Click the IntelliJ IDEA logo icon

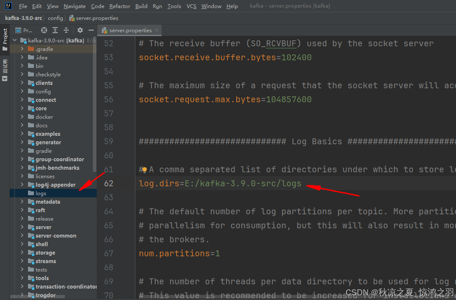[8, 6]
